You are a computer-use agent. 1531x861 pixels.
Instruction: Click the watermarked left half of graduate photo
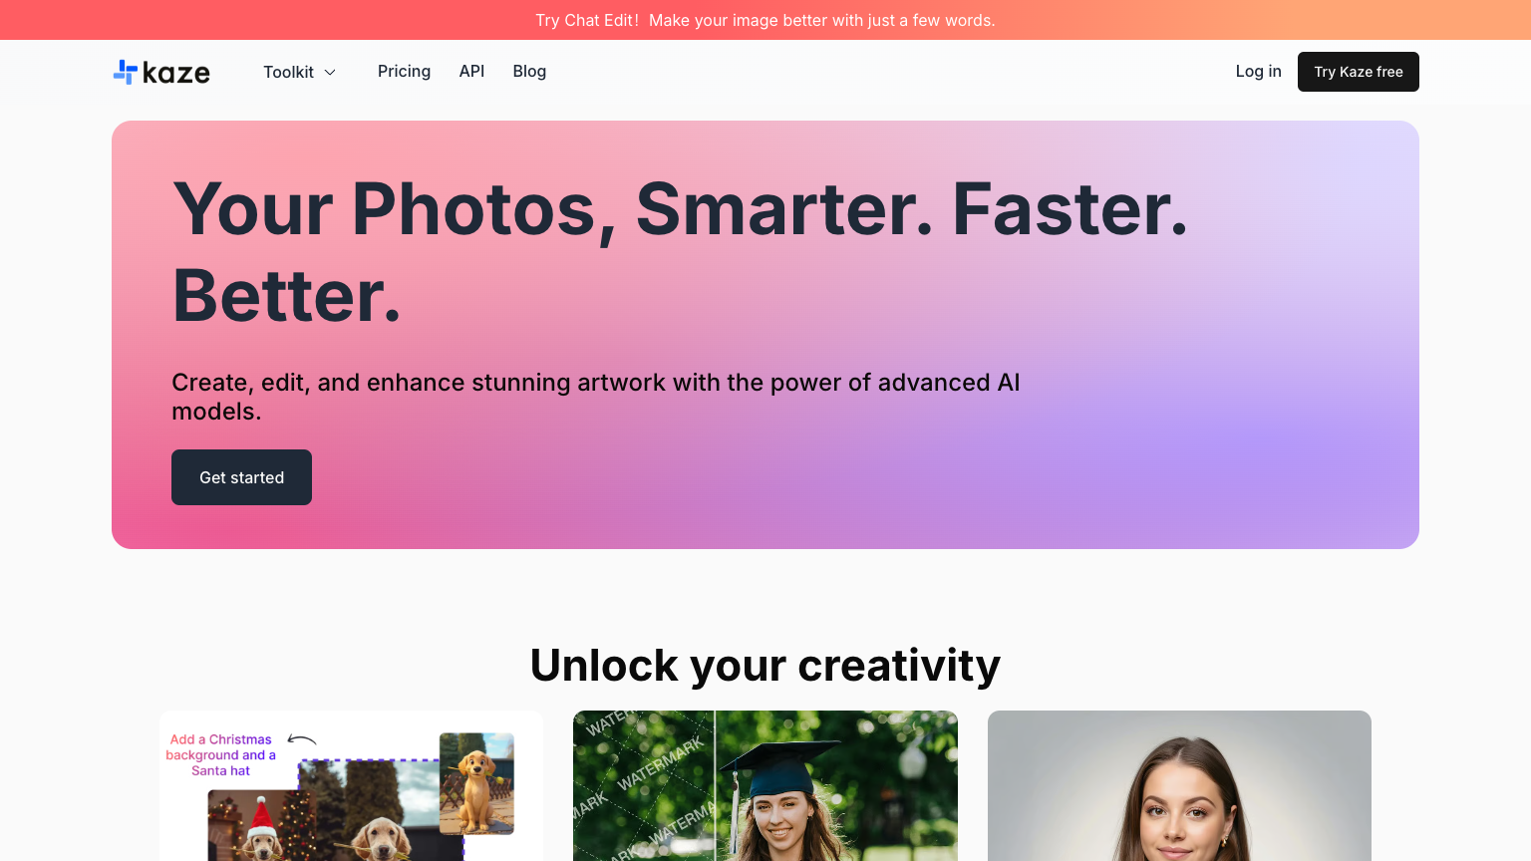click(644, 785)
